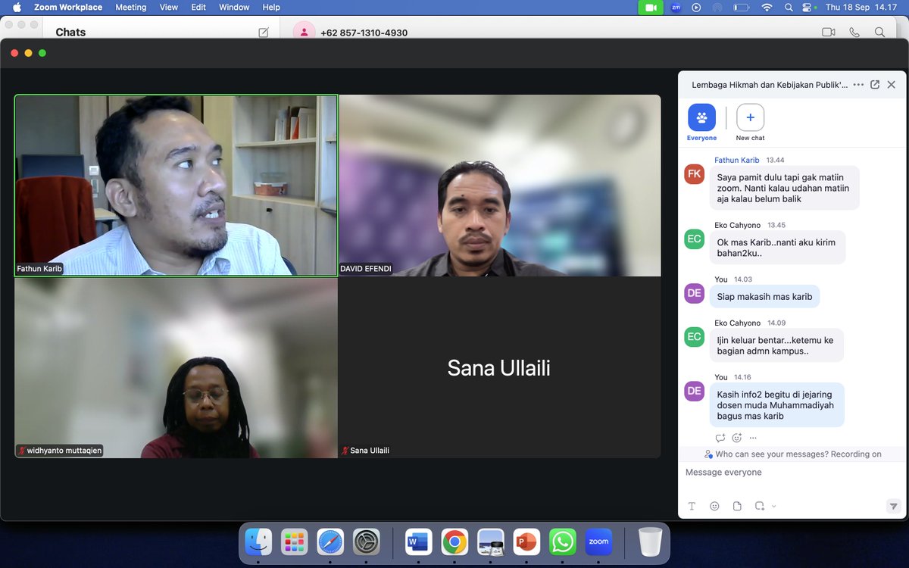
Task: Focus the 'Message everyone' input field
Action: point(792,473)
